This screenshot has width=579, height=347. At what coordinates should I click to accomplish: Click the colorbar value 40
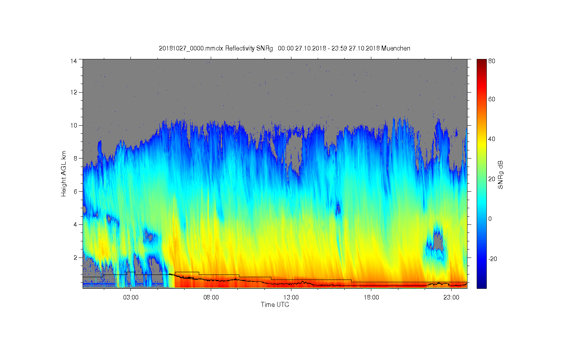click(492, 139)
